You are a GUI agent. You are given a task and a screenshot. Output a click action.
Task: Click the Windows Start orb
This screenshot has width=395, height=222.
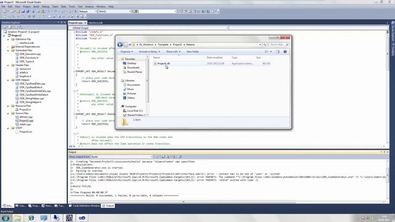(x=6, y=218)
